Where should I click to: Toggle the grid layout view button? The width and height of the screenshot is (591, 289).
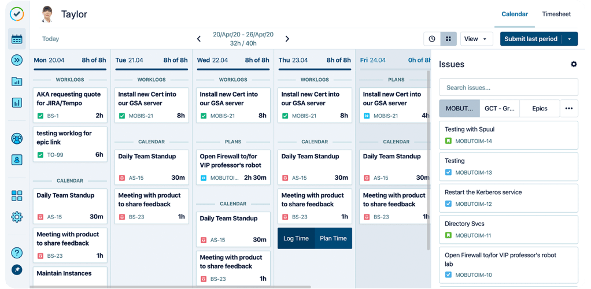tap(448, 39)
